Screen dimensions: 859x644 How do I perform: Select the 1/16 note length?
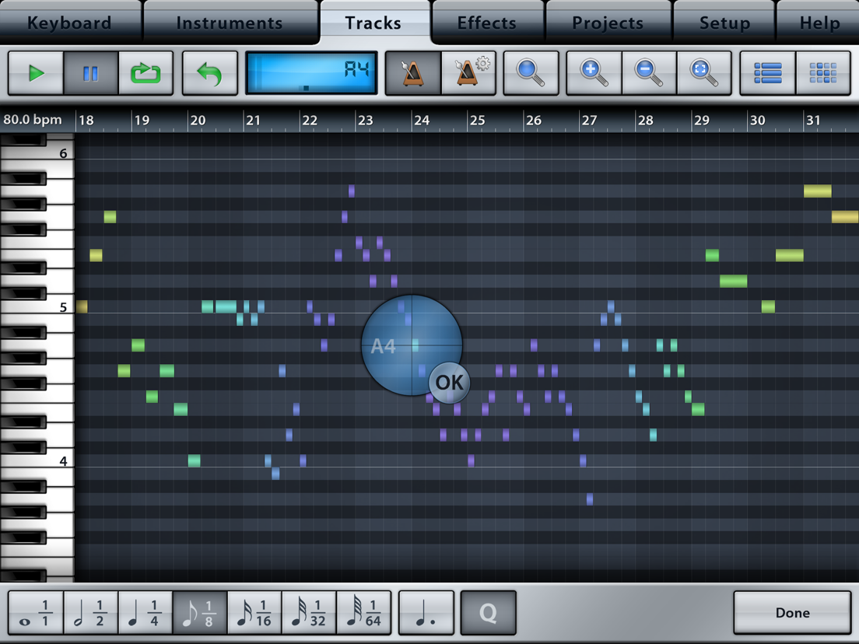point(254,613)
